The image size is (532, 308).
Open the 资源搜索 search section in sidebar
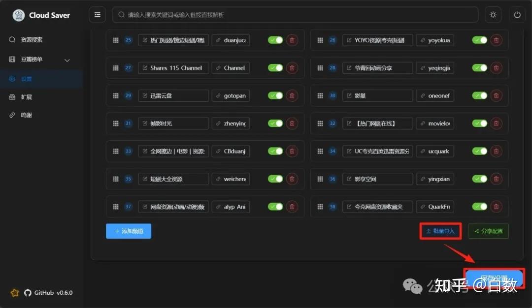tap(30, 40)
